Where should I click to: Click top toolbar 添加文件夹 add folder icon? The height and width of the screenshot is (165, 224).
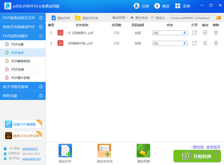point(78,18)
